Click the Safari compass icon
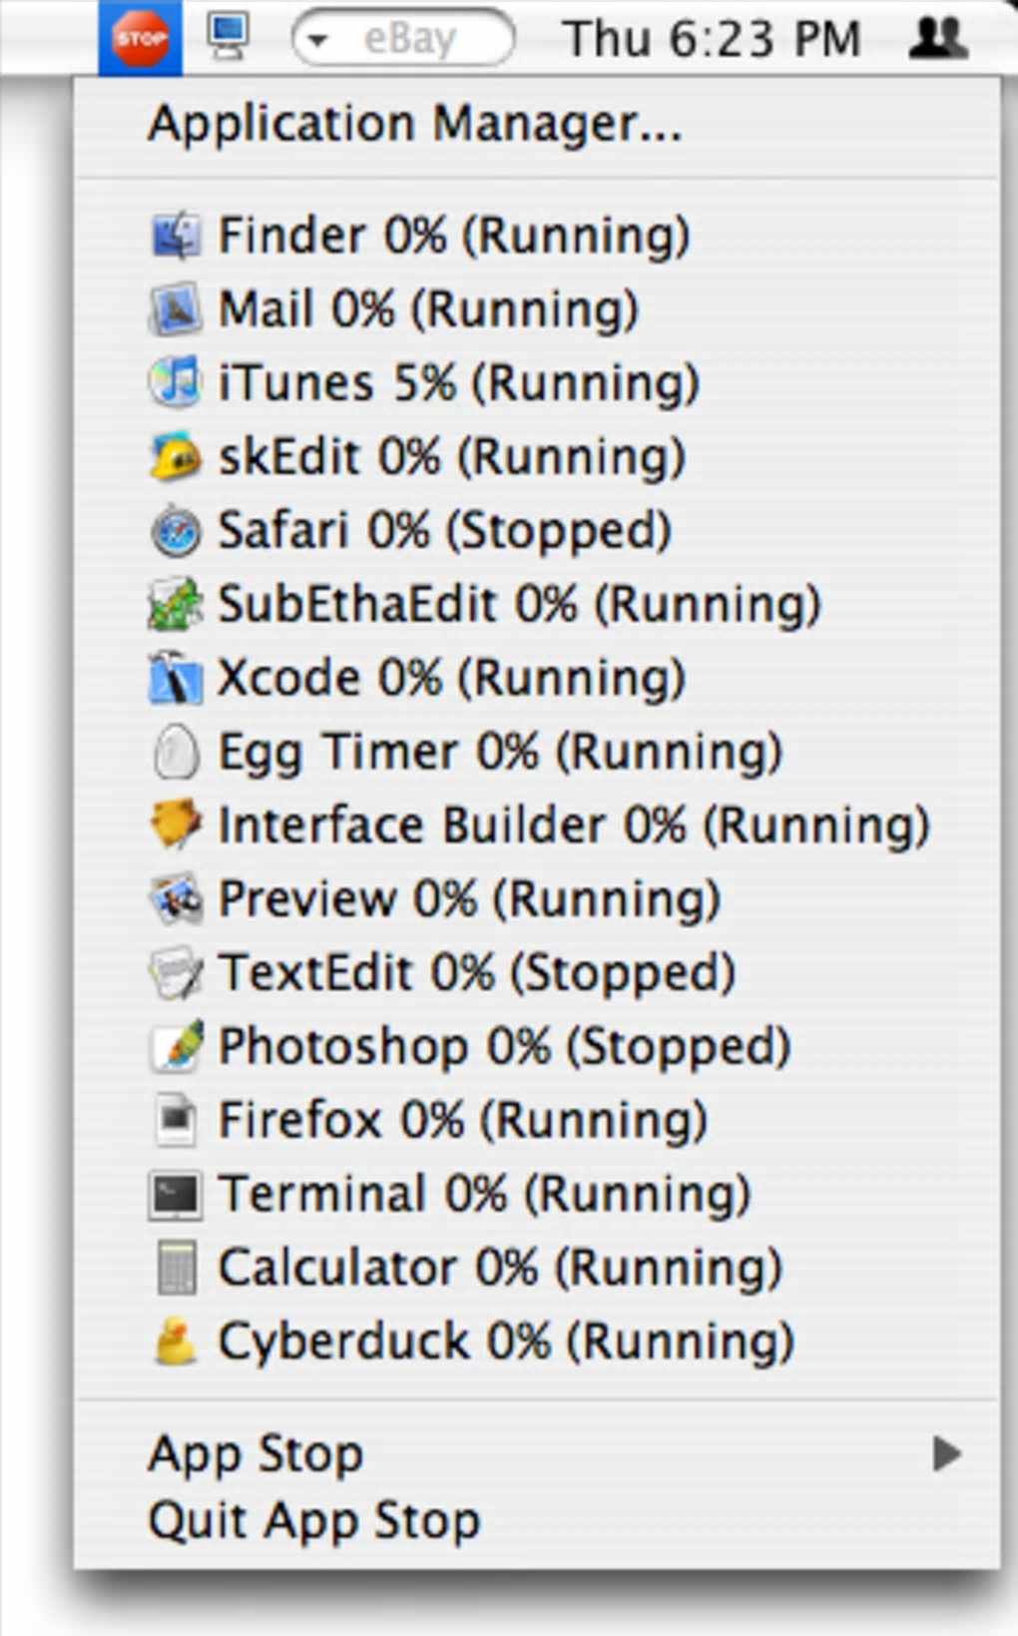1018x1636 pixels. (176, 531)
